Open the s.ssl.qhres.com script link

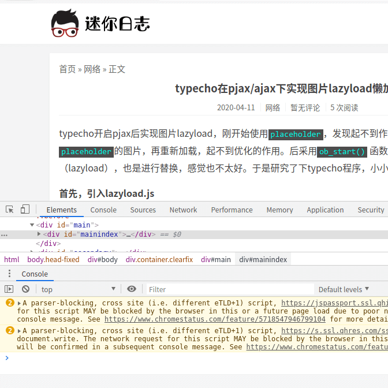(x=334, y=331)
